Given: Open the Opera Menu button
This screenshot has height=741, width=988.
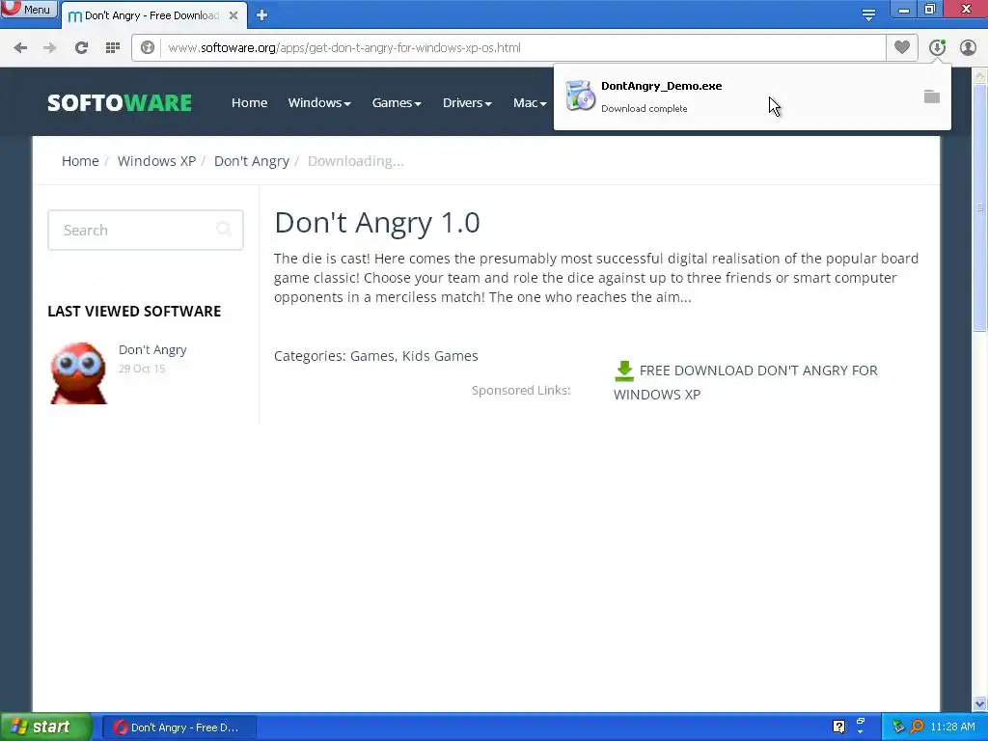Looking at the screenshot, I should click(29, 10).
